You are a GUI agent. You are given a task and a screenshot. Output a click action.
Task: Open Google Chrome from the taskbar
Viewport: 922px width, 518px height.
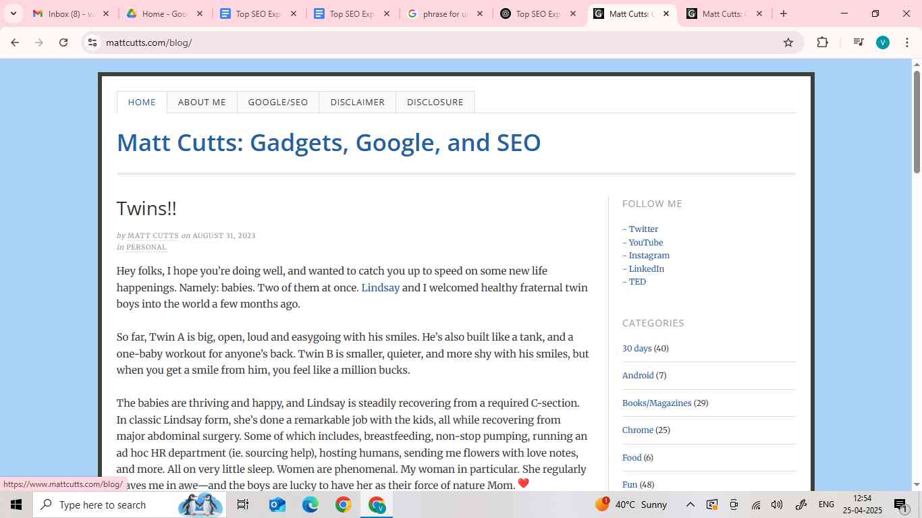click(343, 505)
